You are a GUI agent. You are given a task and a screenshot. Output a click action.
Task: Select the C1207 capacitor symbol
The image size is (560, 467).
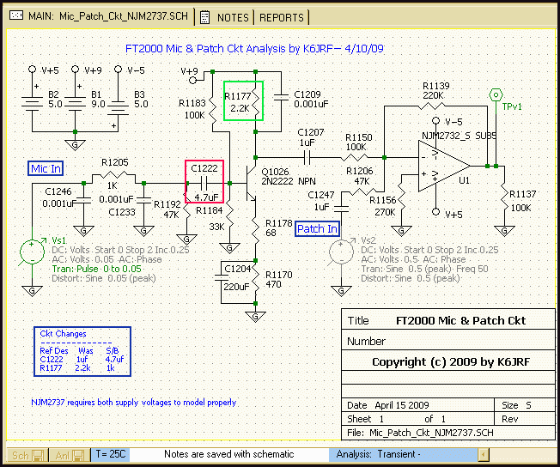307,157
